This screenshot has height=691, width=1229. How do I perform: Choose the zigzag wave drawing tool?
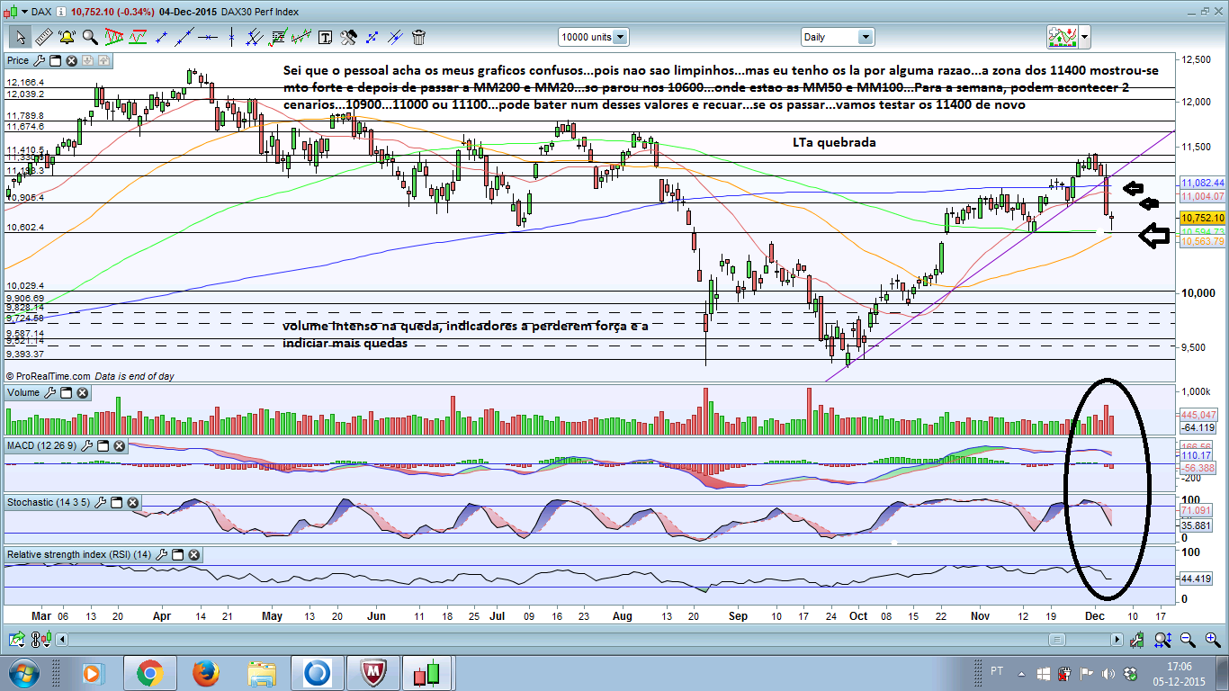point(301,37)
